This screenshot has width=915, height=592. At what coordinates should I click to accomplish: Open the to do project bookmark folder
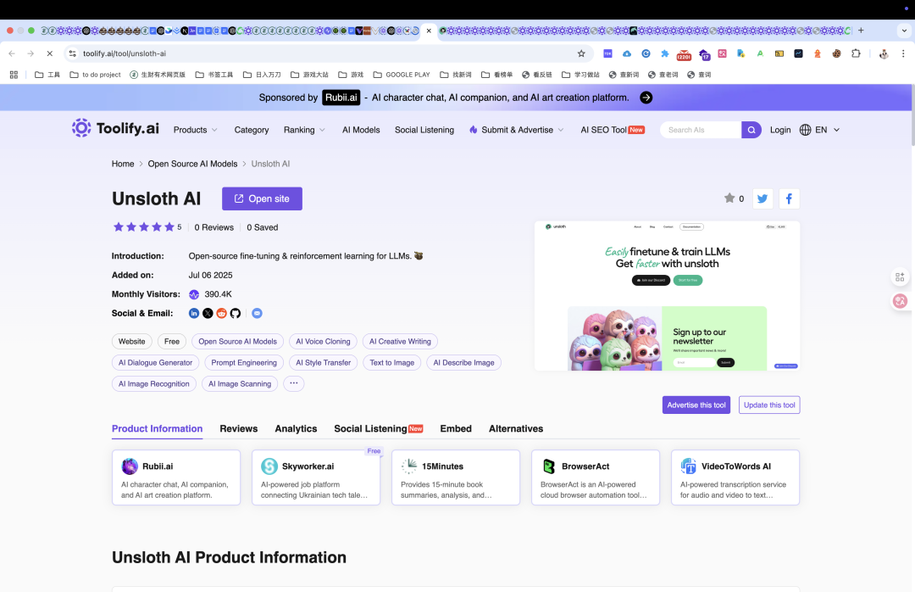(95, 75)
